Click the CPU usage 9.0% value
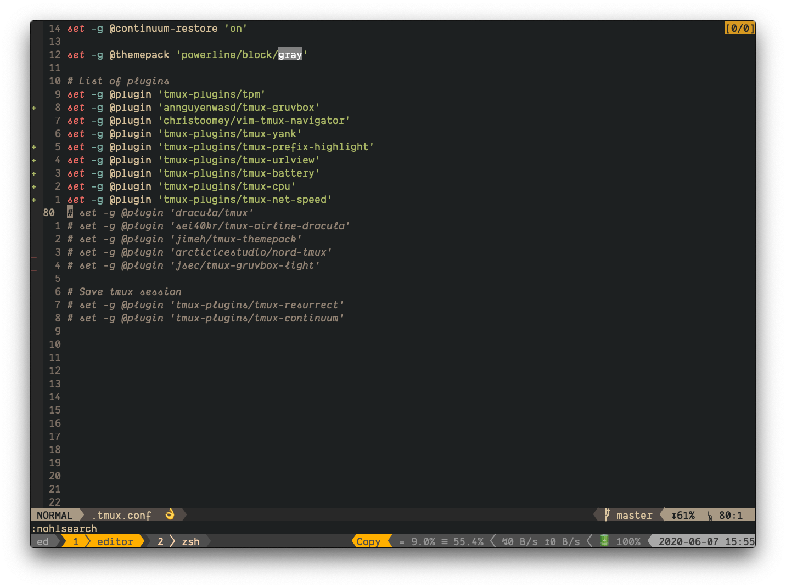This screenshot has width=786, height=588. click(x=423, y=541)
